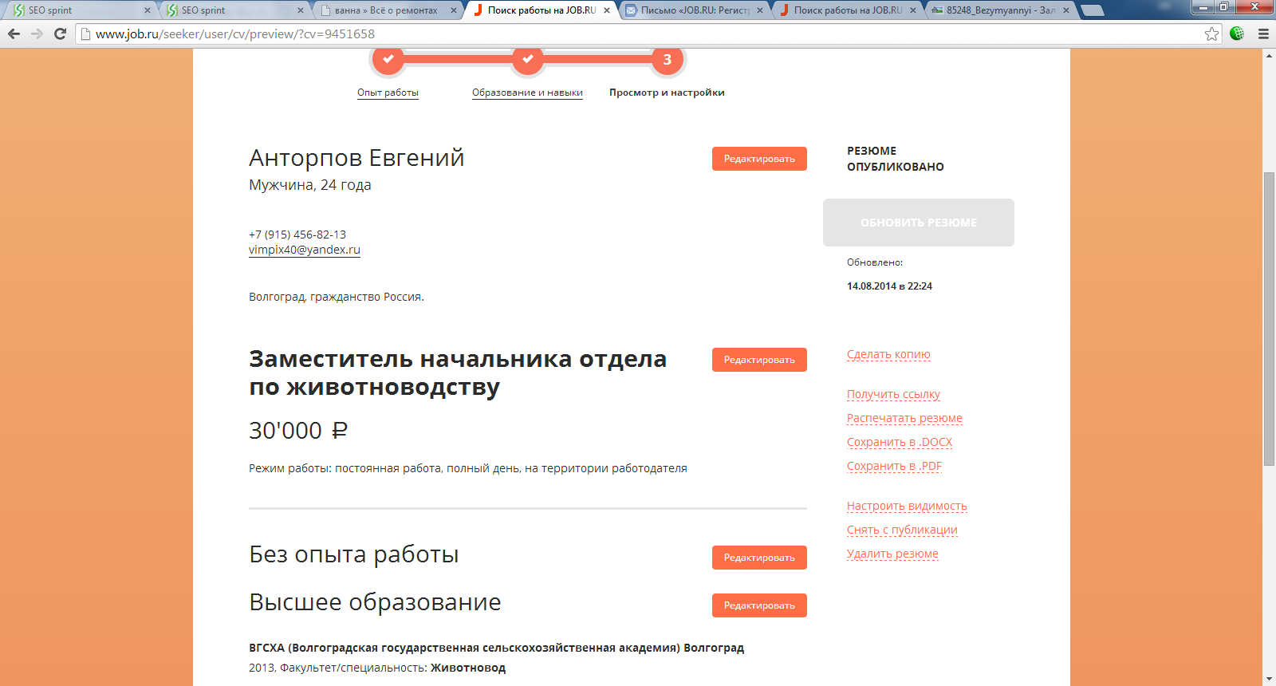
Task: Save the resume as .DOCX
Action: pyautogui.click(x=900, y=443)
